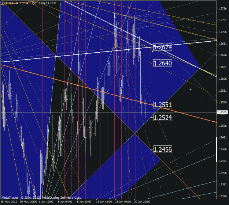Screen dimensions: 229x205
Task: Click the 1.2706 price scale value
Action: coord(222,32)
